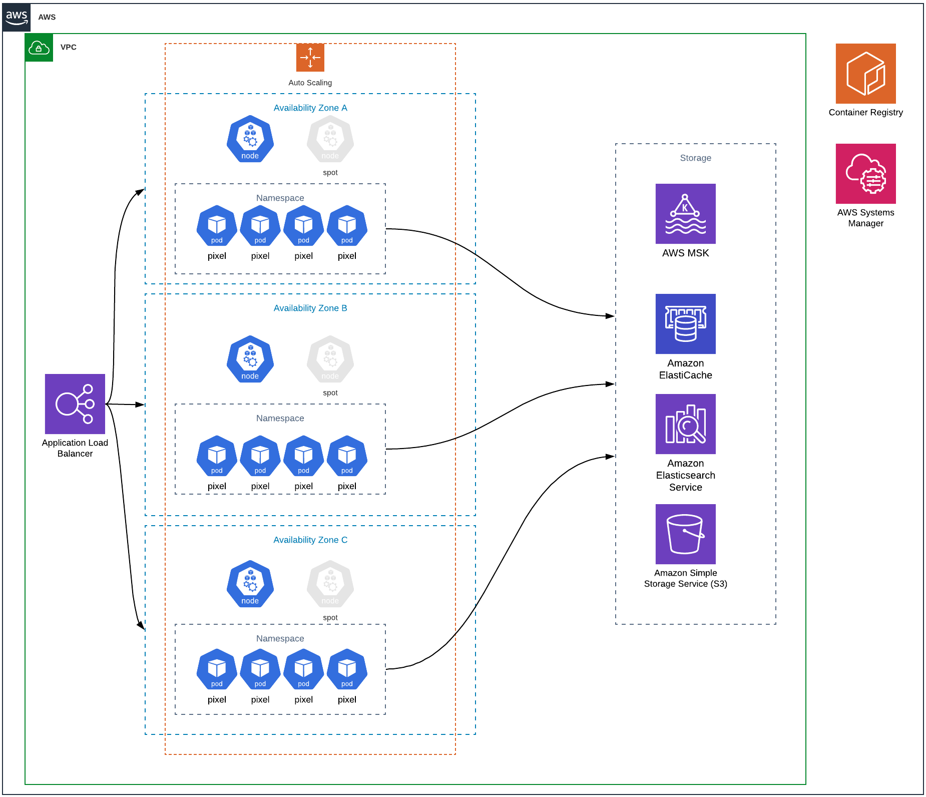Select the second pixel pod in Zone C
926x797 pixels.
click(260, 669)
